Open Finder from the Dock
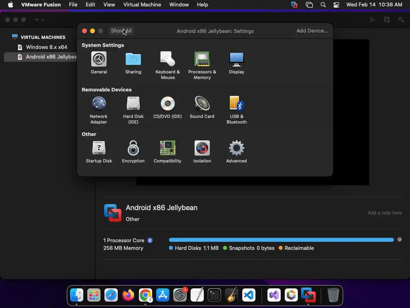Image resolution: width=410 pixels, height=308 pixels. coord(76,295)
